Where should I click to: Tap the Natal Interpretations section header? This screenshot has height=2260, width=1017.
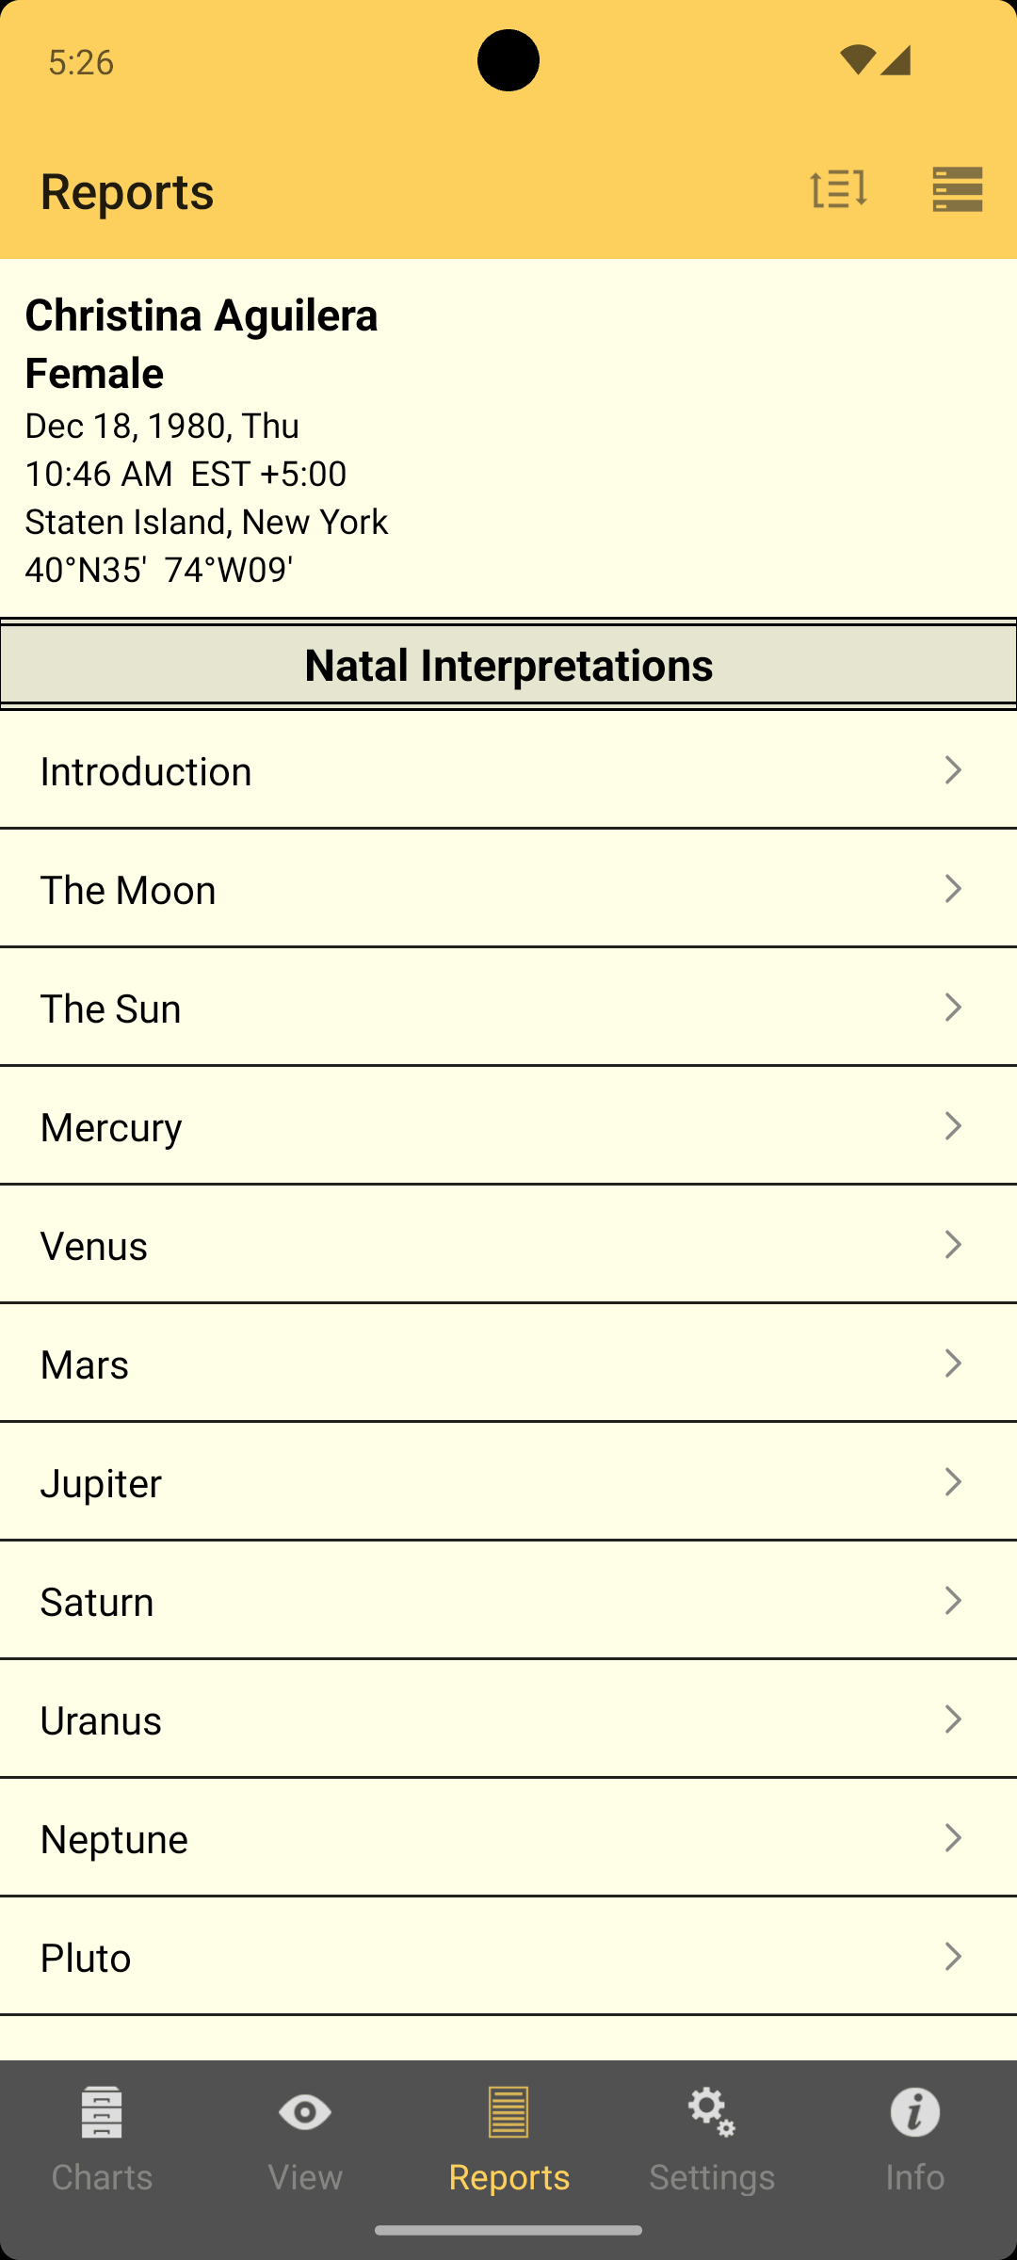click(x=508, y=665)
